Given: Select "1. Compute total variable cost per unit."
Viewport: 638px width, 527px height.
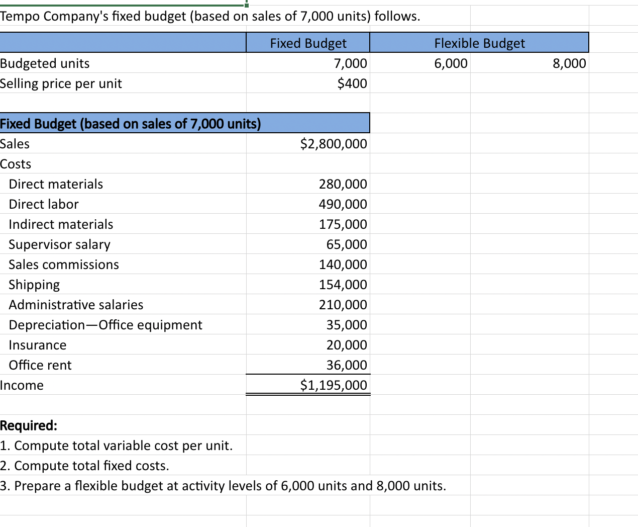Looking at the screenshot, I should 117,446.
